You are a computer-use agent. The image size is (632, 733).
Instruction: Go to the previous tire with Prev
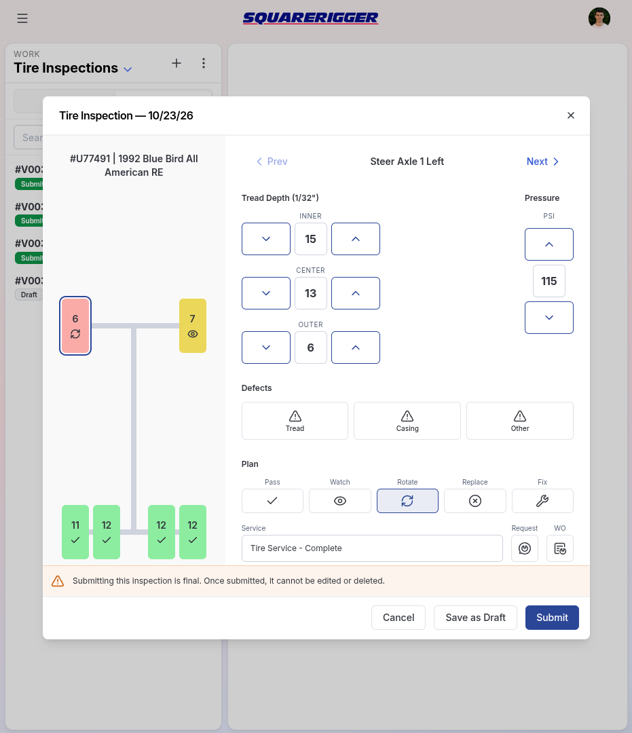tap(272, 162)
